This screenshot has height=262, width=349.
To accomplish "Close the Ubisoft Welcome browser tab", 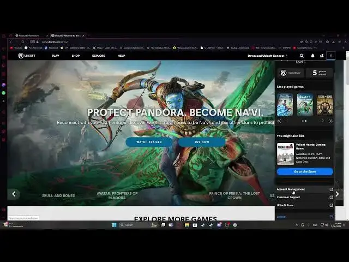I will [x=83, y=35].
